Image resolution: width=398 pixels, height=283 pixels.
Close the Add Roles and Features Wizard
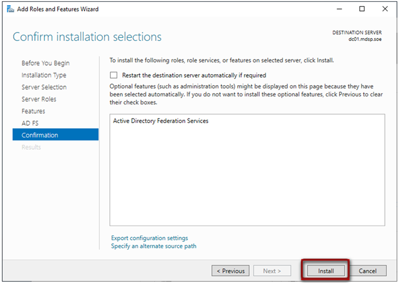point(385,9)
